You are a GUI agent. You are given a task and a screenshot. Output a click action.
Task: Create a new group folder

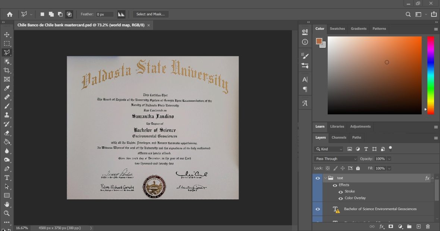pos(409,227)
